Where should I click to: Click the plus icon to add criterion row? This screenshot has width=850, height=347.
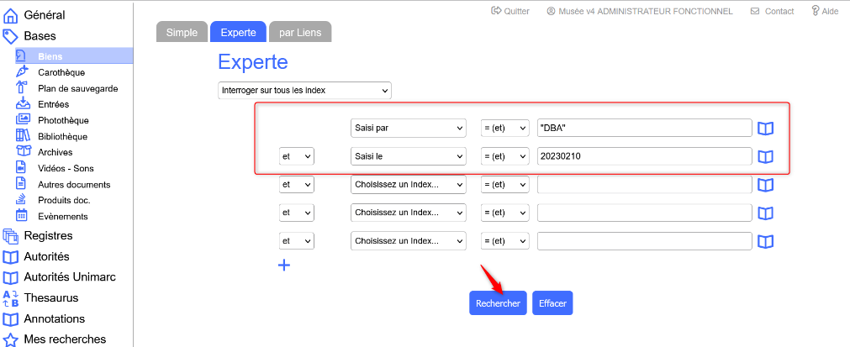click(x=284, y=266)
